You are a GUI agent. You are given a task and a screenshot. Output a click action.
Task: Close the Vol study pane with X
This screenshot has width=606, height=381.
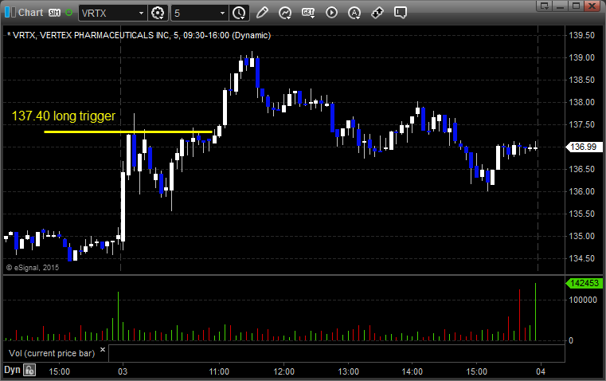click(103, 350)
